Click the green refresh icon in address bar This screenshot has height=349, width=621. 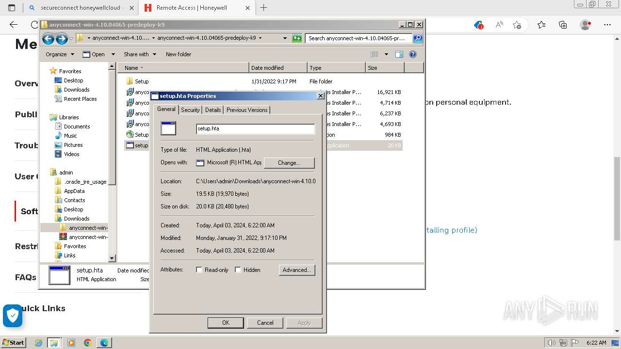297,38
